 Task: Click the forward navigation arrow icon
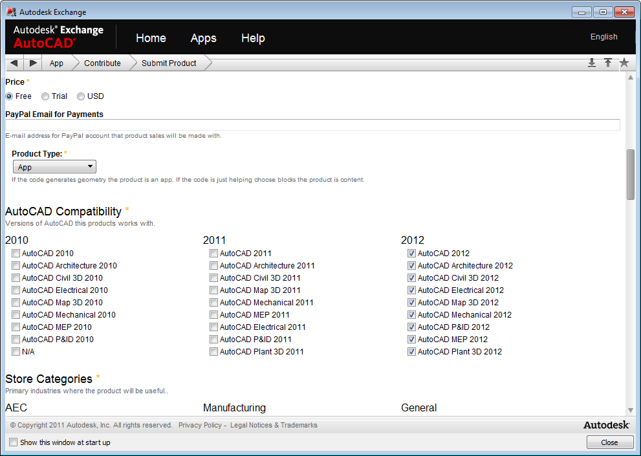point(33,63)
